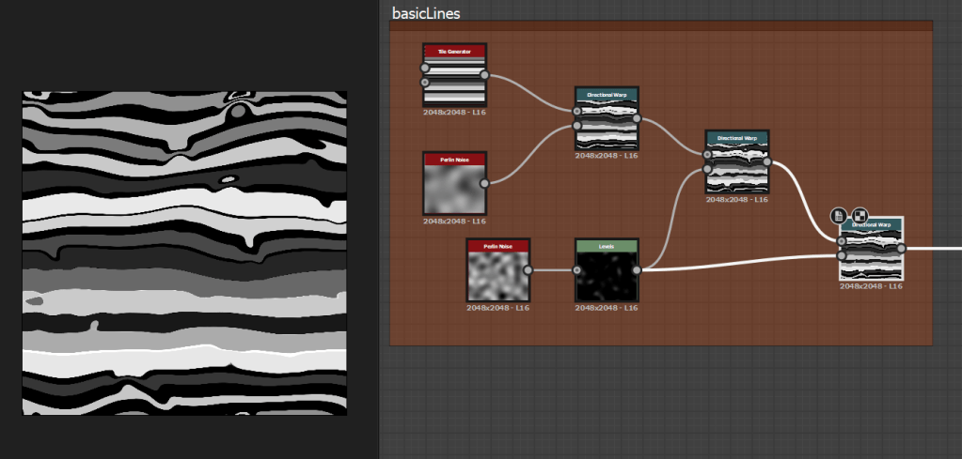Click the upper Perlin Noise node's output connector
962x459 pixels.
coord(485,183)
